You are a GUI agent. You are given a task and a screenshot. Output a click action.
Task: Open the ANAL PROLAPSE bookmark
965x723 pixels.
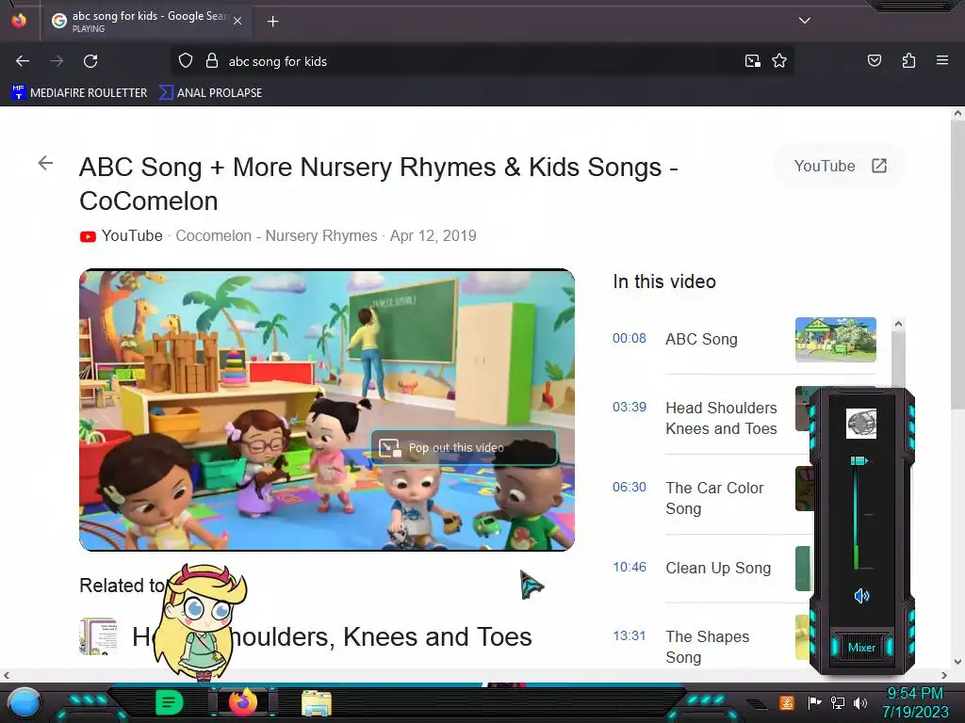pos(210,93)
